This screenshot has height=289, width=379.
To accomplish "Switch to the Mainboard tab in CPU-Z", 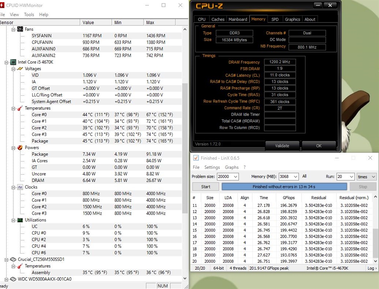I will click(238, 19).
